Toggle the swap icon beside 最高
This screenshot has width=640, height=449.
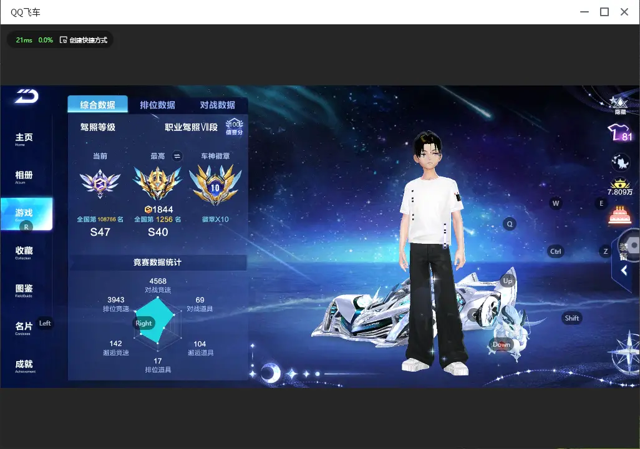pyautogui.click(x=177, y=157)
